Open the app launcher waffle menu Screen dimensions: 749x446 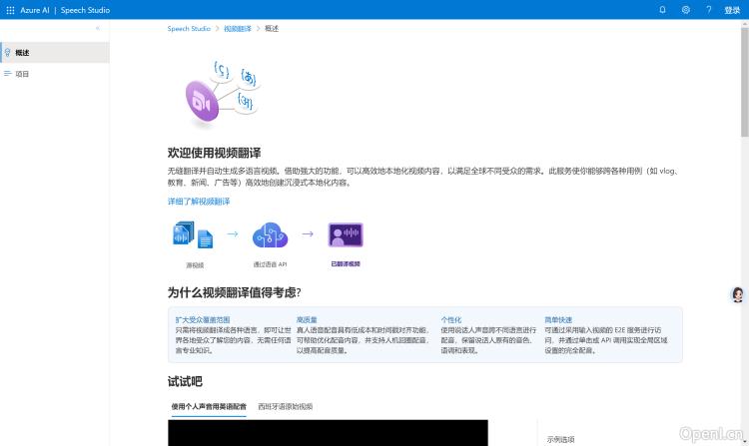[10, 9]
